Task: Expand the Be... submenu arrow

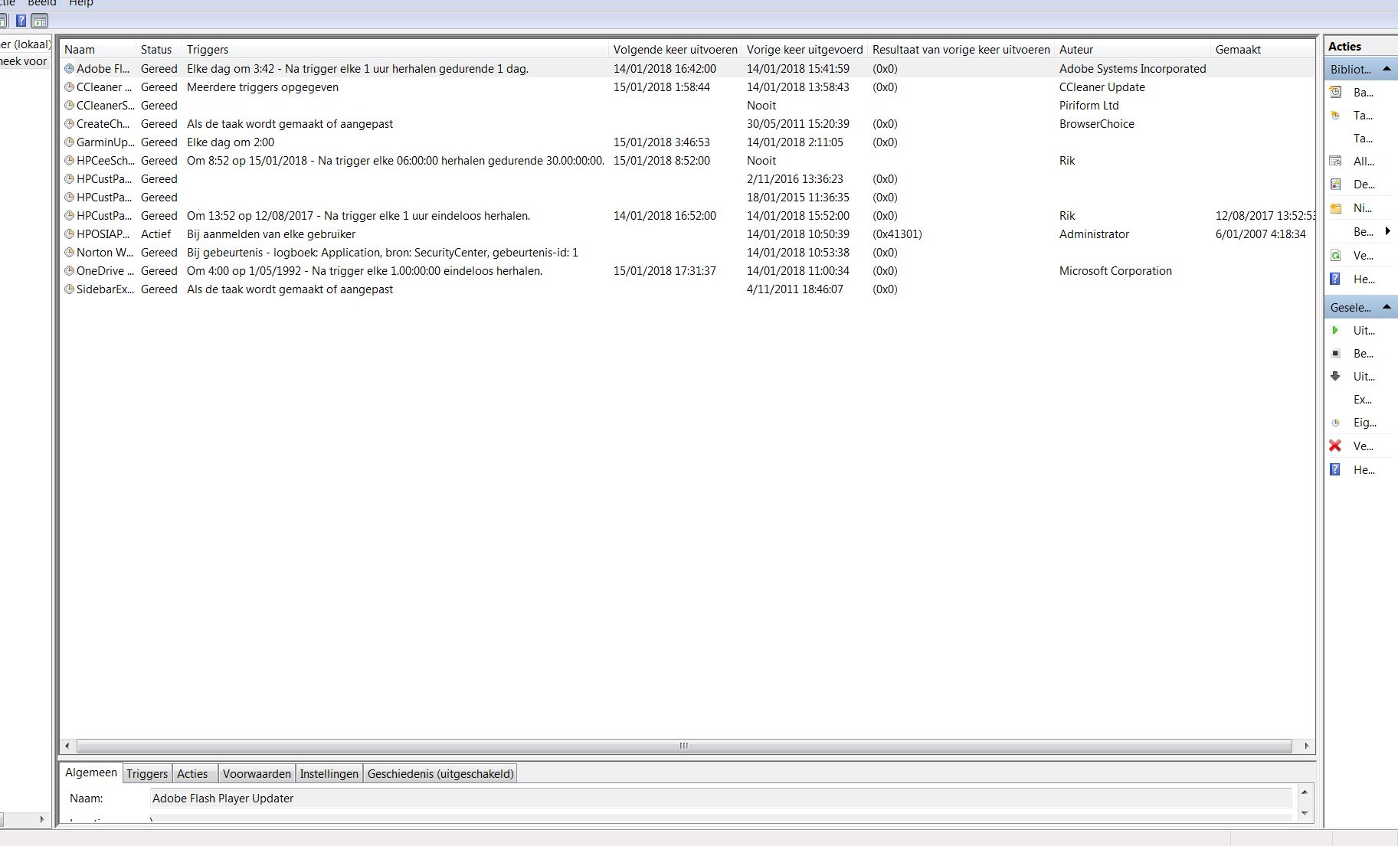Action: click(1387, 231)
